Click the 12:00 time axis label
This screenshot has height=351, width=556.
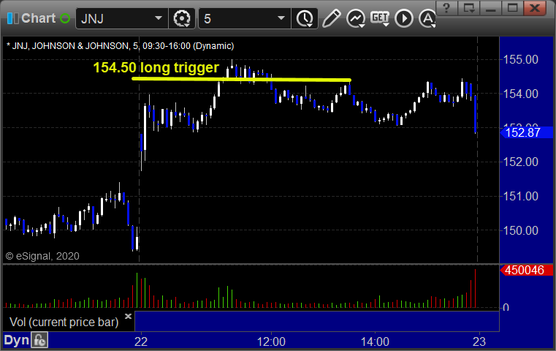click(271, 341)
